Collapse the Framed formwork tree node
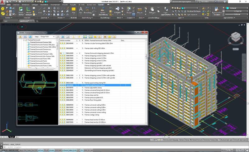 (x=24, y=40)
